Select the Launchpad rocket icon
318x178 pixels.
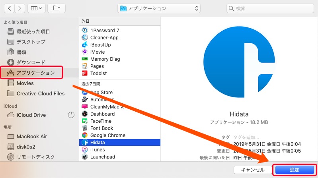click(84, 157)
